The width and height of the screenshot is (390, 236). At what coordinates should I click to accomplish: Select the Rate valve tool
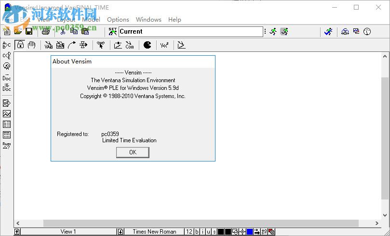(x=83, y=45)
